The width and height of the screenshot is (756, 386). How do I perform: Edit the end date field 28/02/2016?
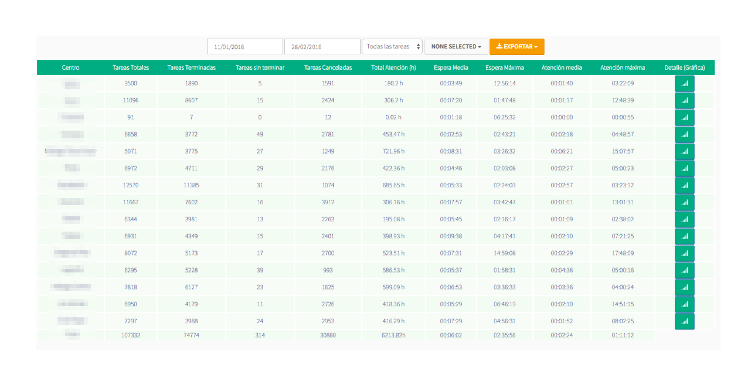click(322, 47)
